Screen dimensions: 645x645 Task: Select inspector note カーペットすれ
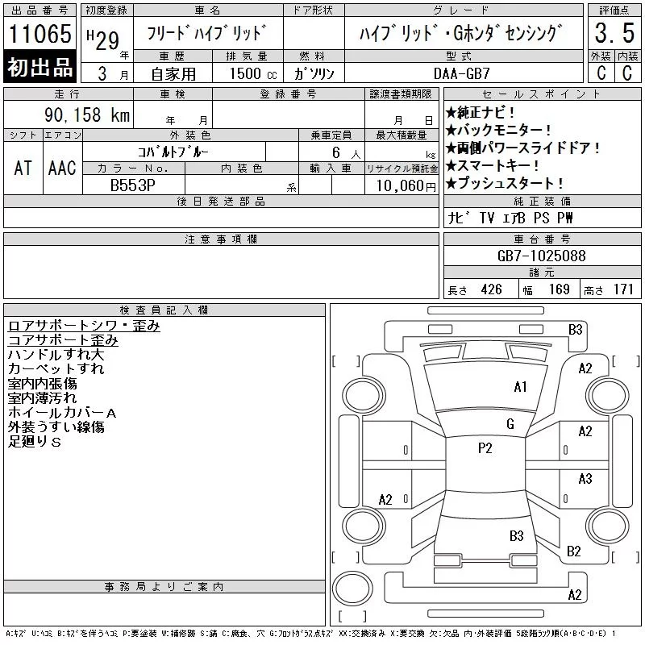pos(56,369)
